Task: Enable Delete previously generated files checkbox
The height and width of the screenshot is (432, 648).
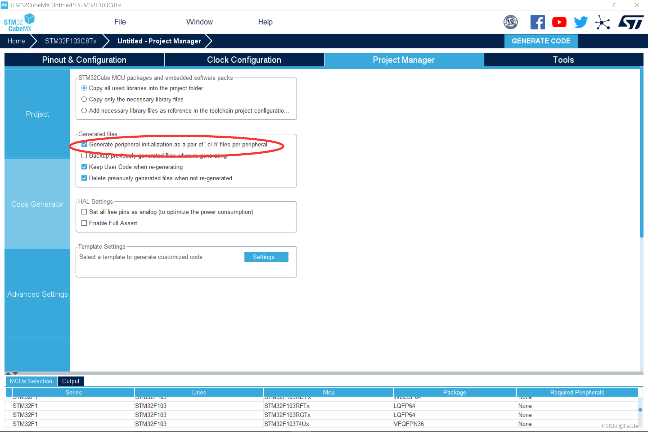Action: 84,178
